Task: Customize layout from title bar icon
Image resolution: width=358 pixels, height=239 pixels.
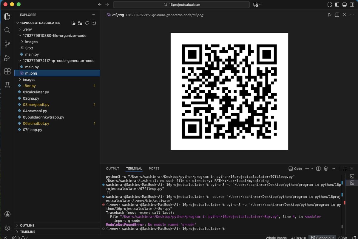Action: (x=330, y=4)
